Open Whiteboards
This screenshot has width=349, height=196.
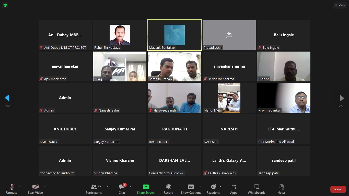click(x=256, y=189)
